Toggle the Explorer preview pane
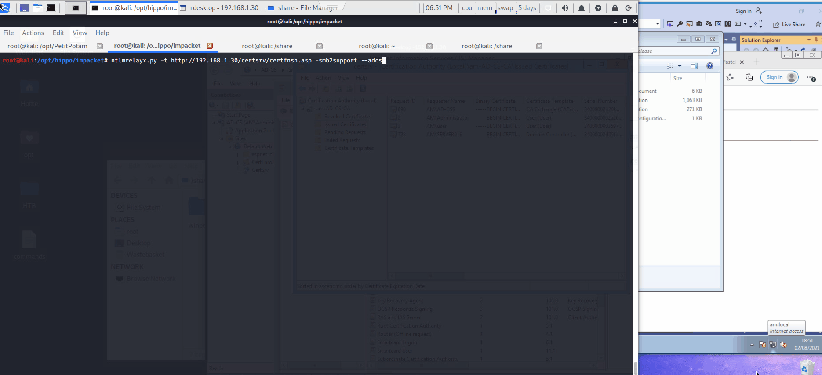The width and height of the screenshot is (822, 375). tap(694, 66)
